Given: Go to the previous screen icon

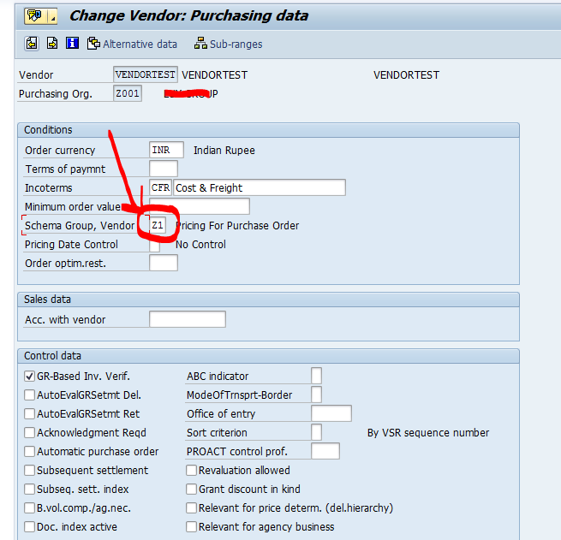Looking at the screenshot, I should pos(32,44).
